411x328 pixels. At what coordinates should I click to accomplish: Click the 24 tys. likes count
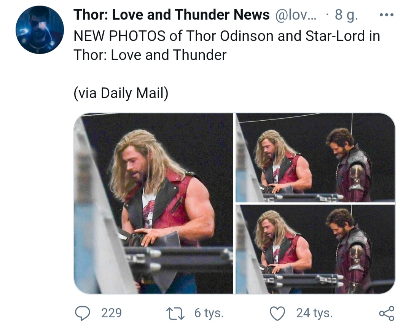(314, 313)
